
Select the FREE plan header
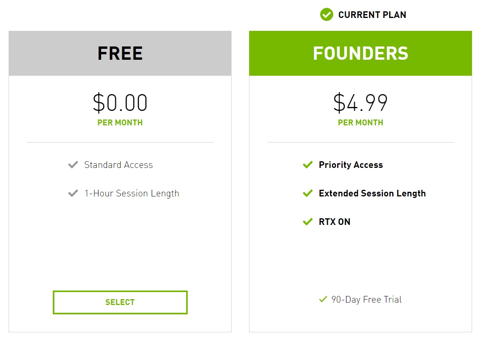pyautogui.click(x=120, y=53)
